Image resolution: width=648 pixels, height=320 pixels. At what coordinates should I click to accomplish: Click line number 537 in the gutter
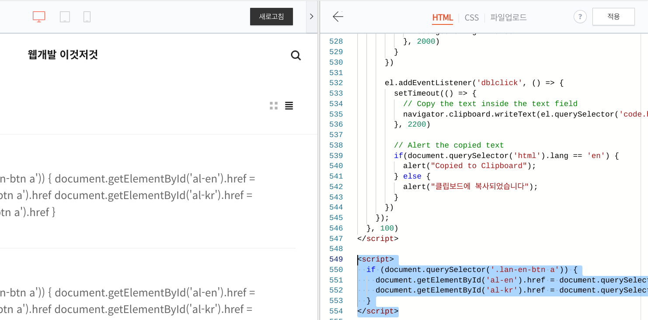[336, 135]
